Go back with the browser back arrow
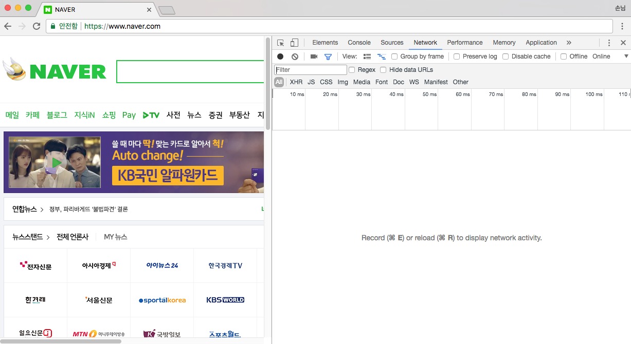Image resolution: width=631 pixels, height=344 pixels. pos(8,26)
